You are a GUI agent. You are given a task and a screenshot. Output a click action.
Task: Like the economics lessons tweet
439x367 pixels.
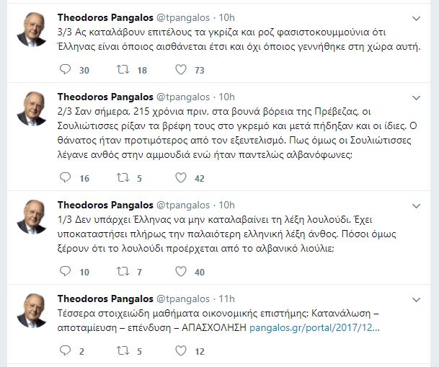click(x=181, y=351)
